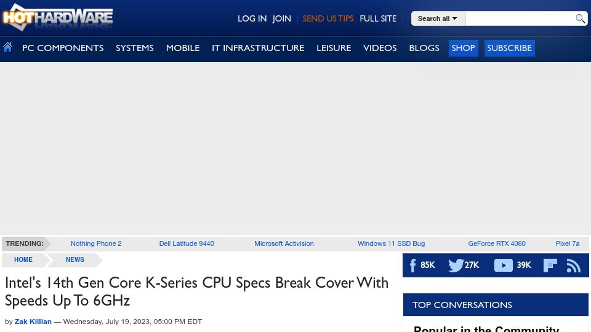591x332 pixels.
Task: Click NEWS breadcrumb
Action: [75, 259]
